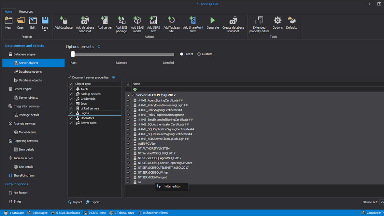Select the Custom radio button
The height and width of the screenshot is (216, 384).
tap(199, 54)
